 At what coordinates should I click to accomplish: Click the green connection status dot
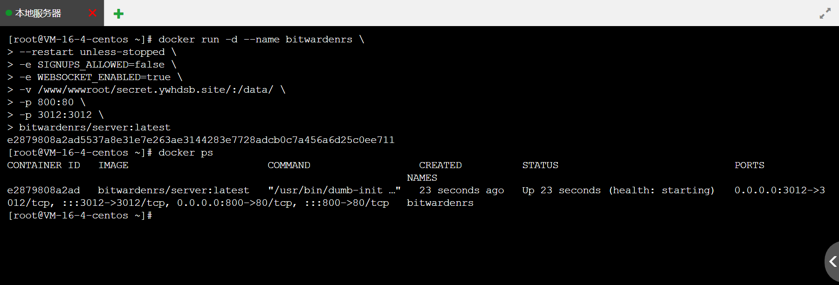coord(9,13)
